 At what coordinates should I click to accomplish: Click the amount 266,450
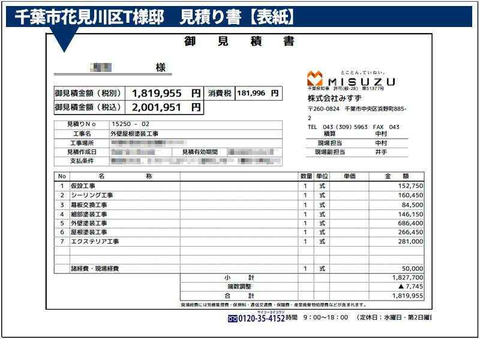pos(410,232)
